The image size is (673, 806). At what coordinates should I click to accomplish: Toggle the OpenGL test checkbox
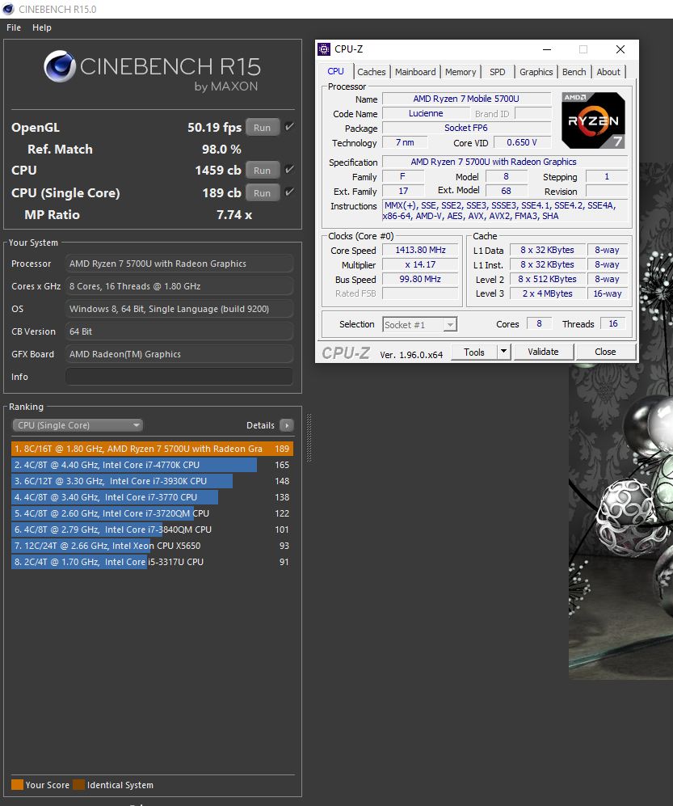(289, 127)
